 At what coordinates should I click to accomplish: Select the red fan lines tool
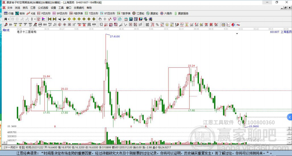pos(106,25)
